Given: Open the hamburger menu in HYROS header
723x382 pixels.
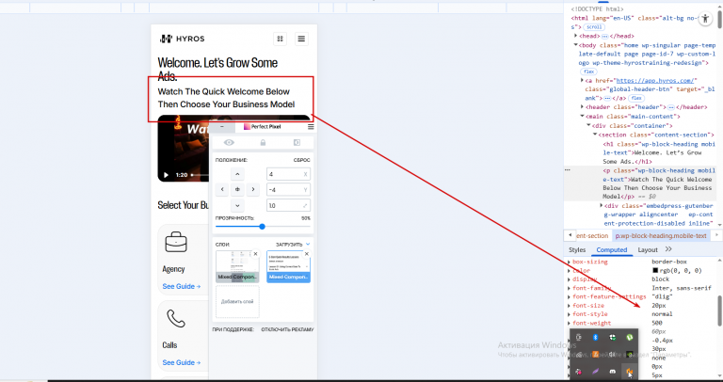Looking at the screenshot, I should coord(301,39).
